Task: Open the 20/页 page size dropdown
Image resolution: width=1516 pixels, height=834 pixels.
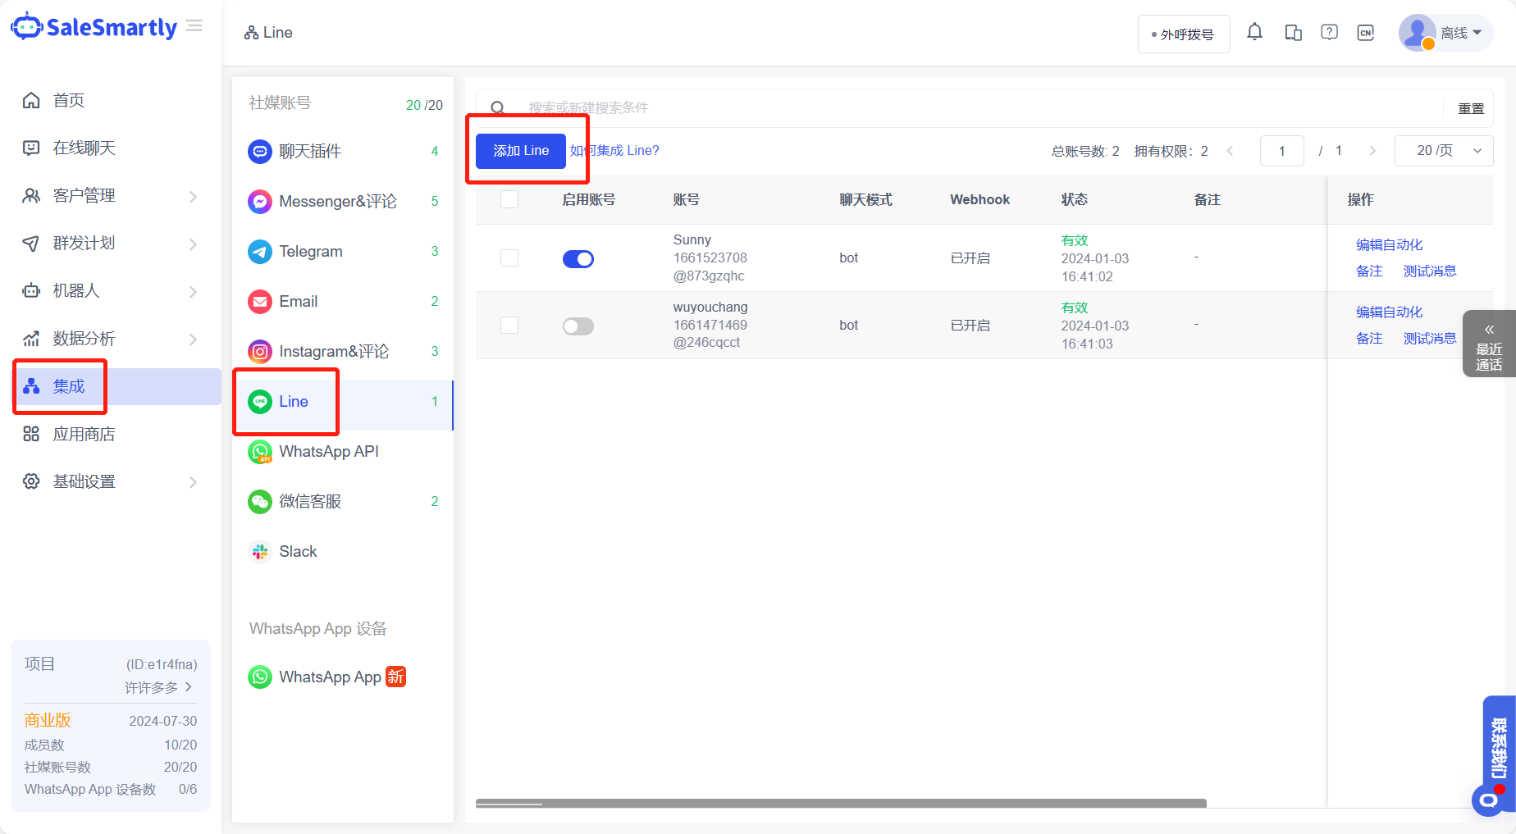Action: click(1443, 151)
